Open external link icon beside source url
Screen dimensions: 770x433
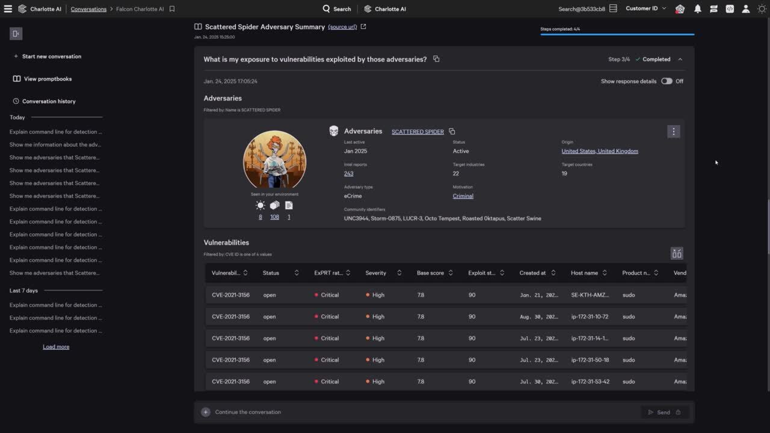point(363,26)
